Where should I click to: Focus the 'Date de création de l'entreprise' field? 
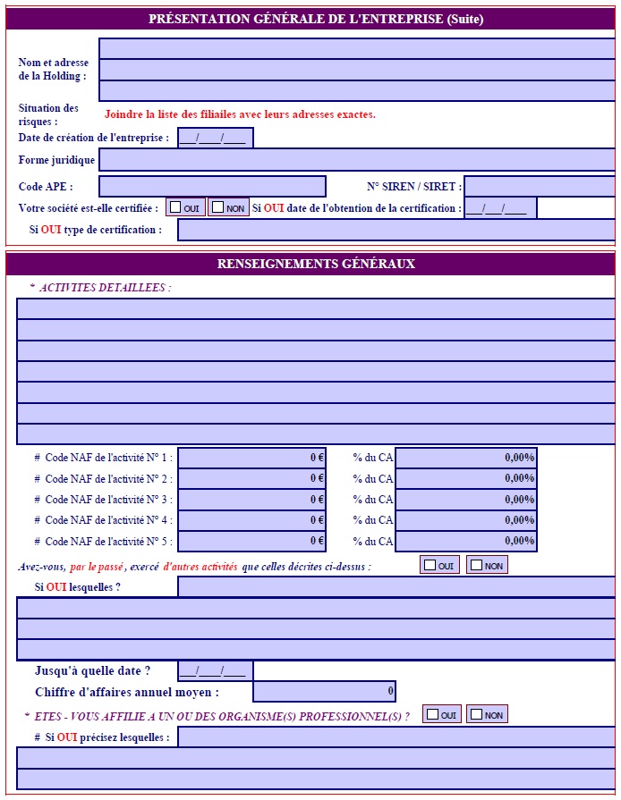(216, 138)
